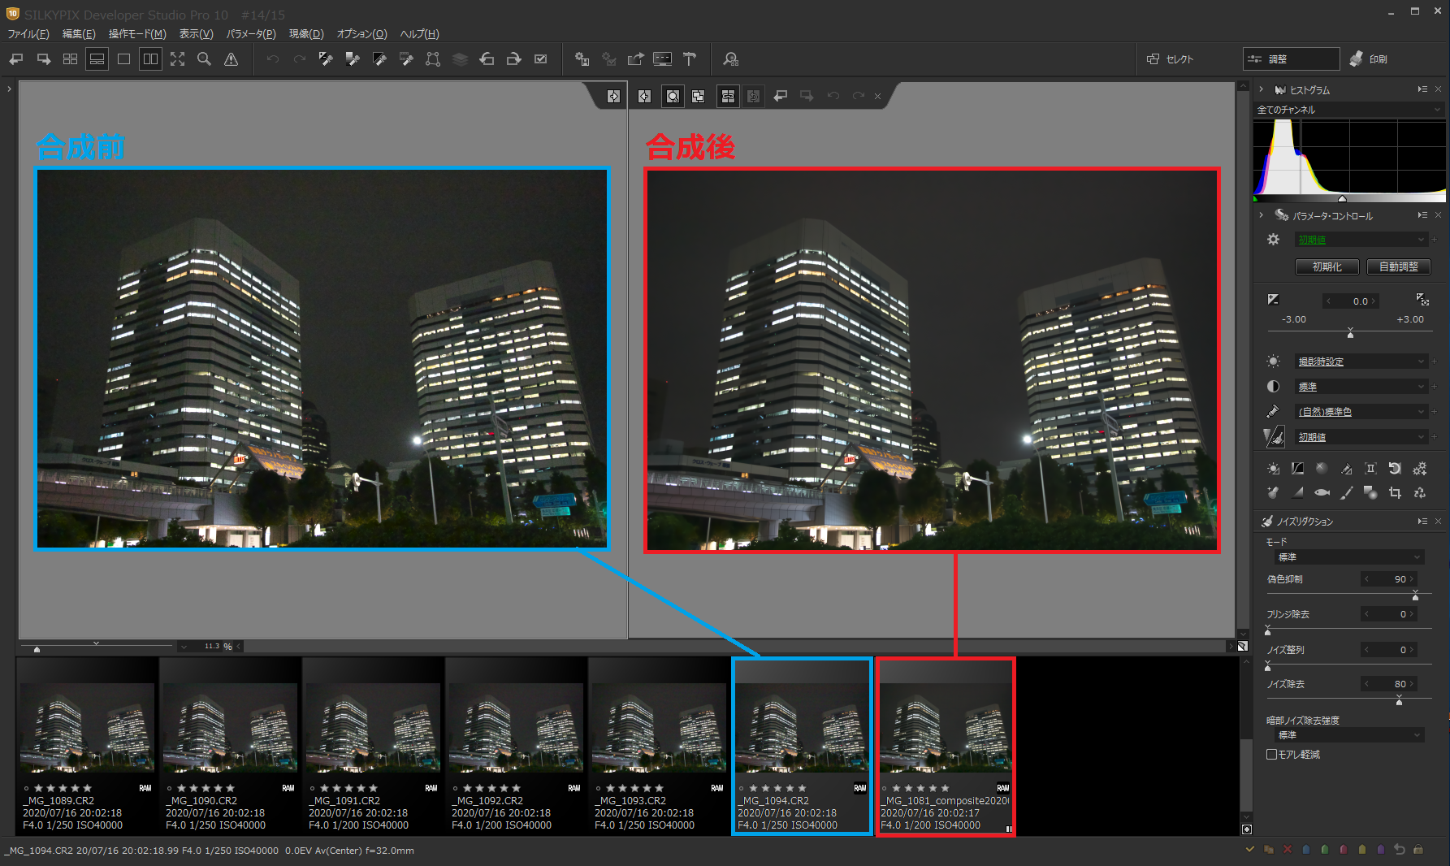Select the white balance picker tool

click(x=326, y=59)
